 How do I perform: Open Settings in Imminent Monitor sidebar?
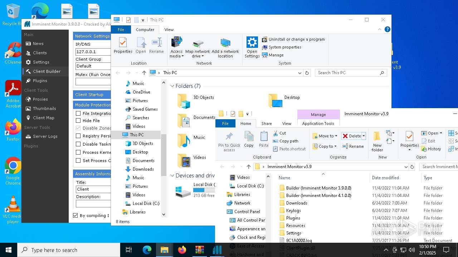click(x=41, y=62)
